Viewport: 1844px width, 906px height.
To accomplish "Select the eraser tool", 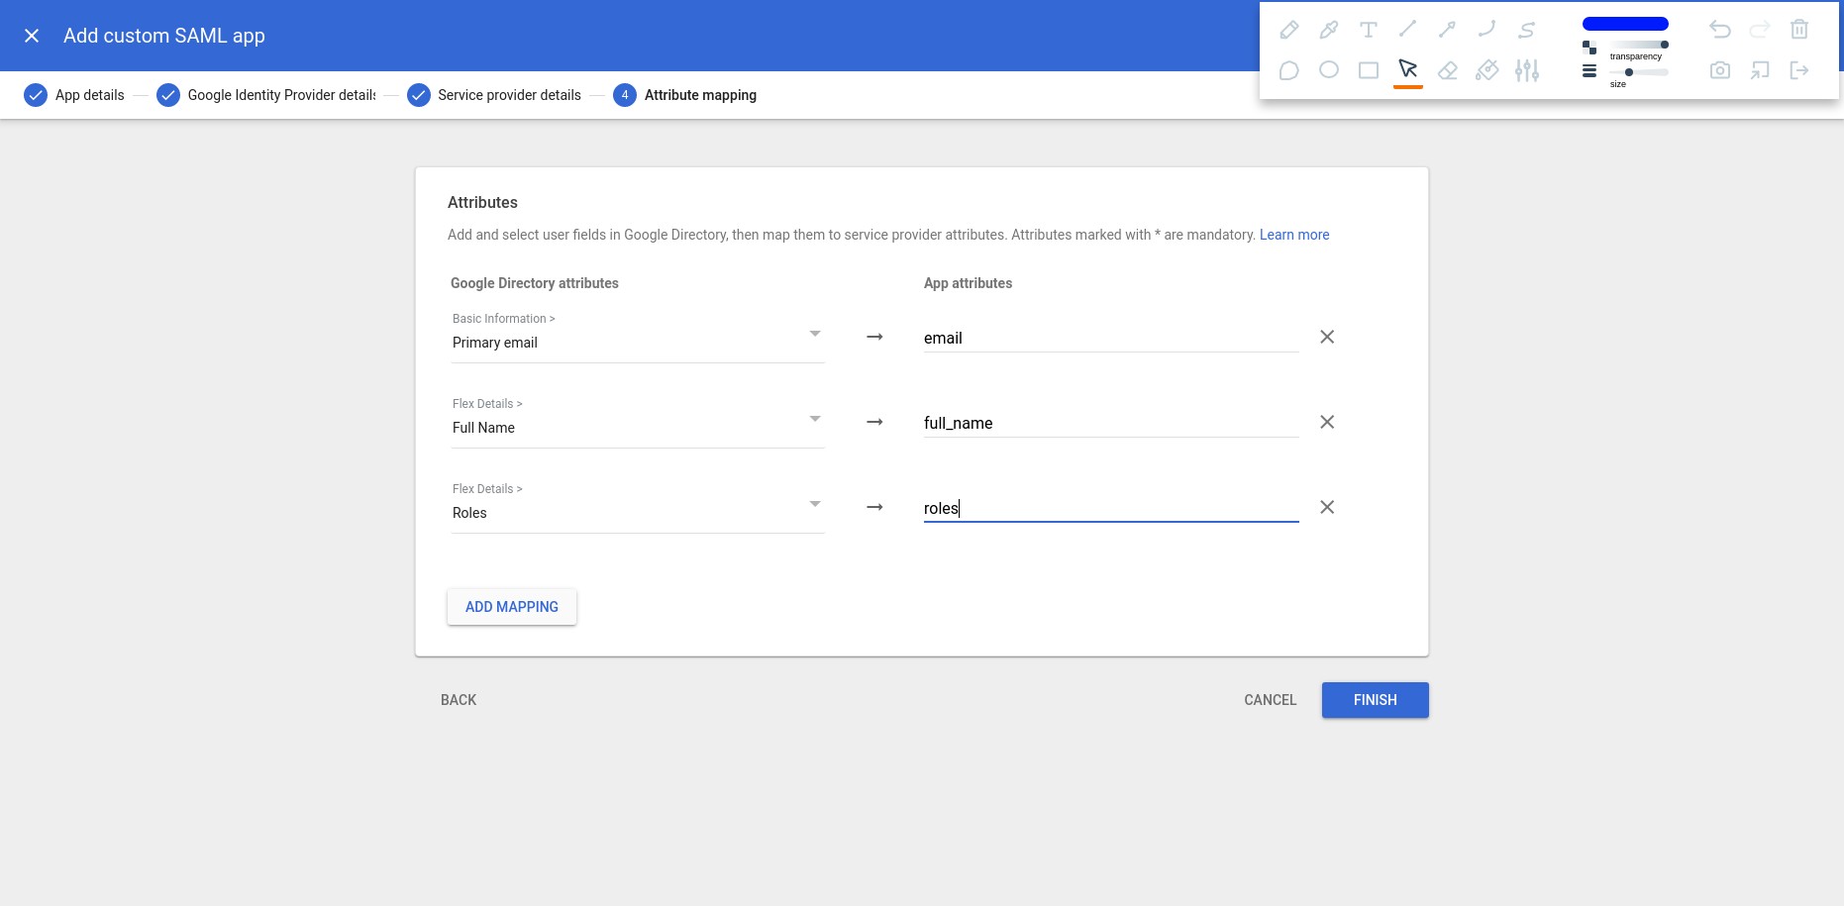I will tap(1447, 70).
